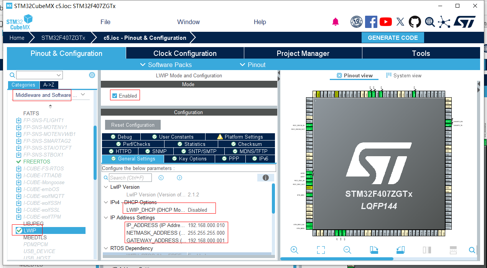Viewport: 487px width, 268px height.
Task: Zoom out on the pinout view
Action: click(347, 250)
